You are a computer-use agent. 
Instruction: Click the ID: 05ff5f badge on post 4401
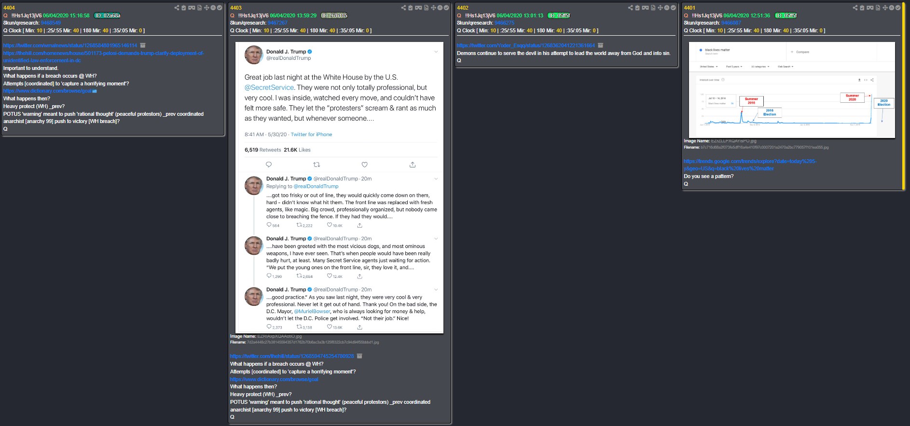click(786, 15)
